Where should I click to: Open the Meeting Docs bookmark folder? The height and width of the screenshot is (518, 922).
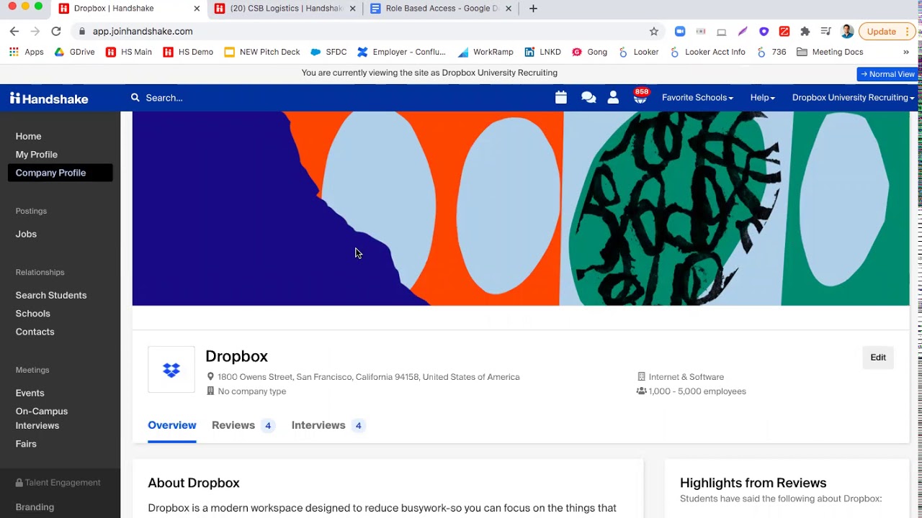pos(830,52)
